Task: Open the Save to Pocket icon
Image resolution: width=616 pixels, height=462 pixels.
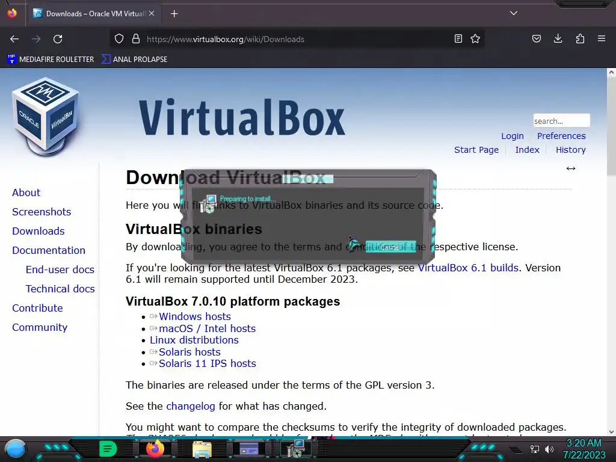Action: [537, 39]
